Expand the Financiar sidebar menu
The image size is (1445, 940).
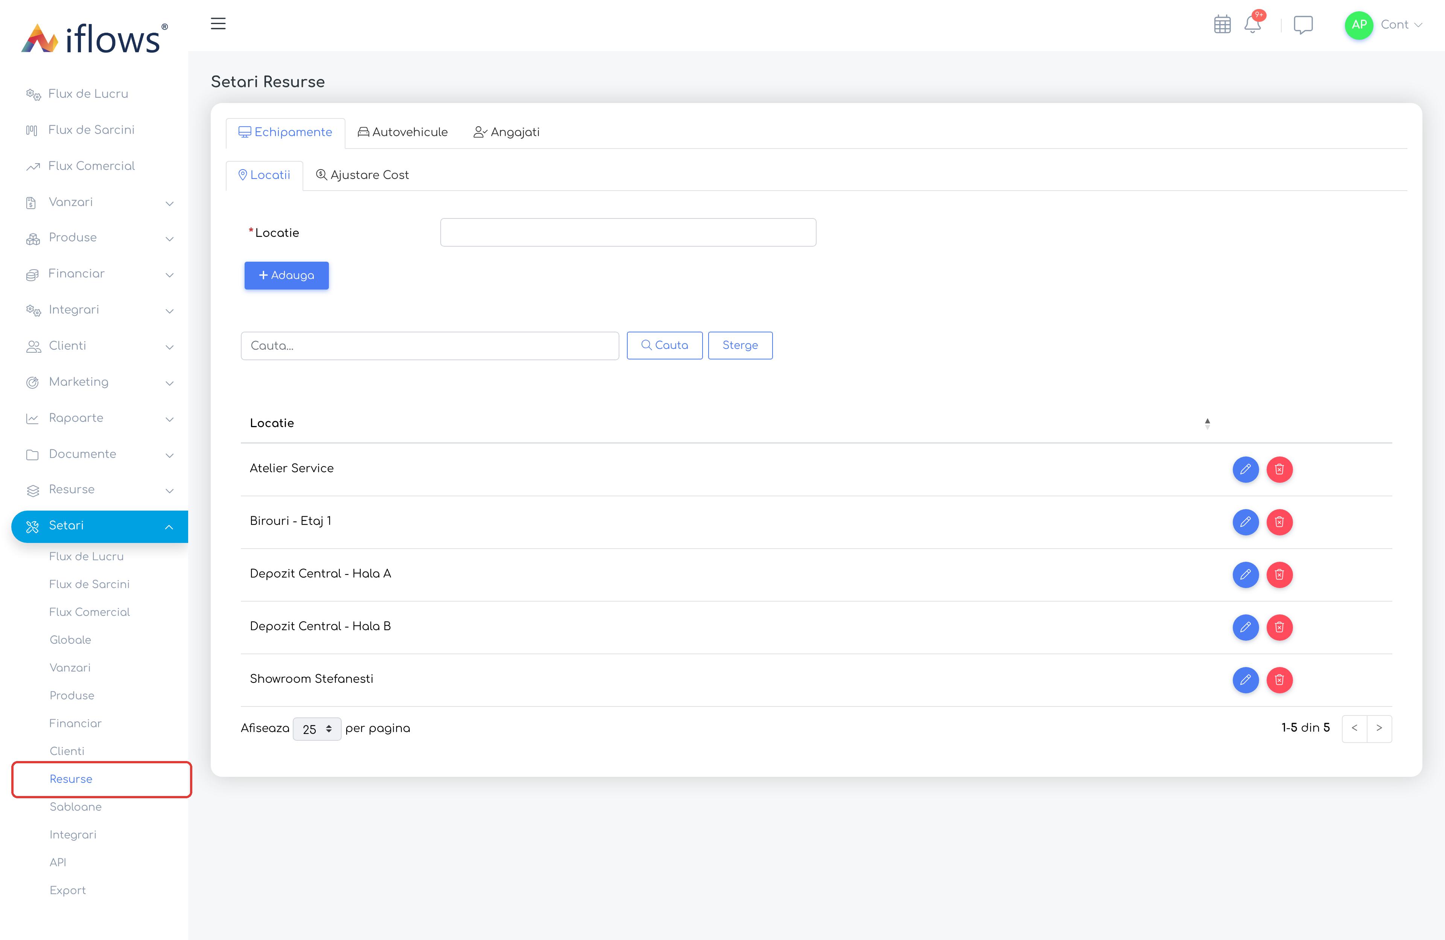point(100,274)
